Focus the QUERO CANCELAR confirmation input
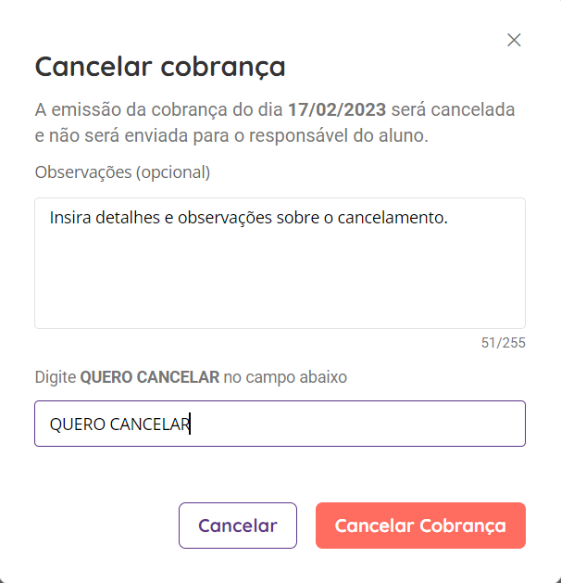This screenshot has height=583, width=561. click(280, 424)
